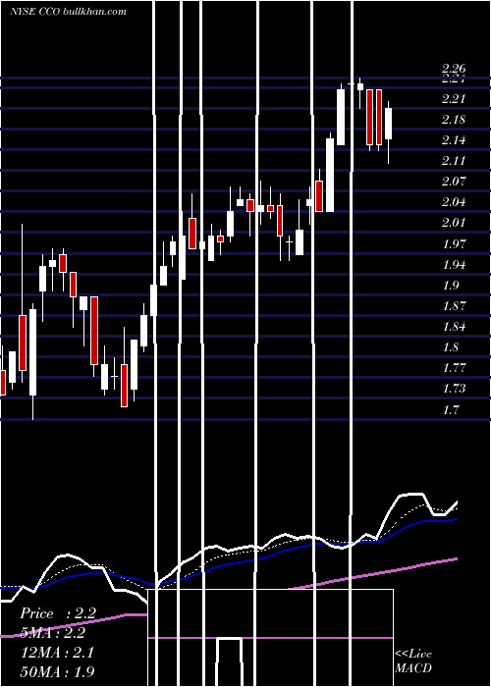Click the 1.73 price level label
The height and width of the screenshot is (687, 491).
coord(454,389)
